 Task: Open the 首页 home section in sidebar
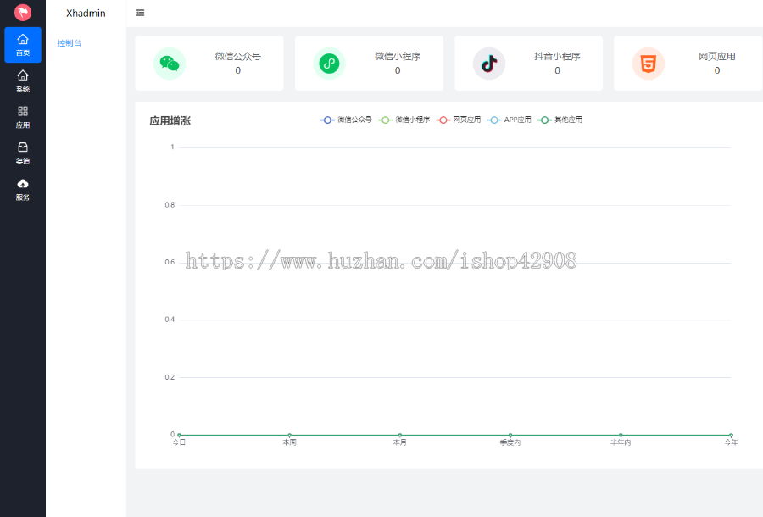tap(23, 45)
